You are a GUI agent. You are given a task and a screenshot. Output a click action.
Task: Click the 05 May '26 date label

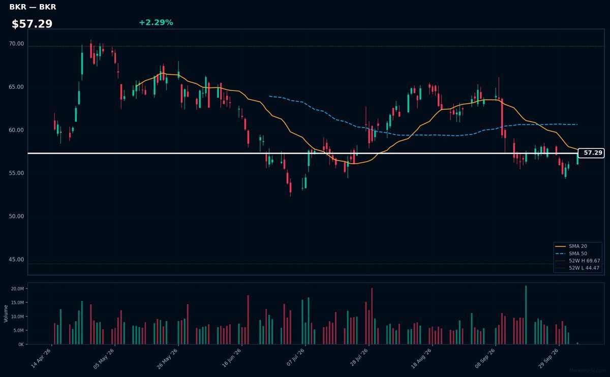[104, 358]
